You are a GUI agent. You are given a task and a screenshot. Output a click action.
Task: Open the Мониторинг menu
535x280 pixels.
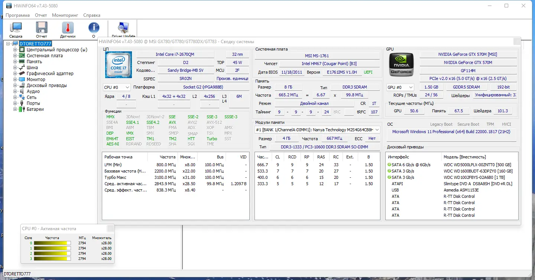tap(65, 15)
